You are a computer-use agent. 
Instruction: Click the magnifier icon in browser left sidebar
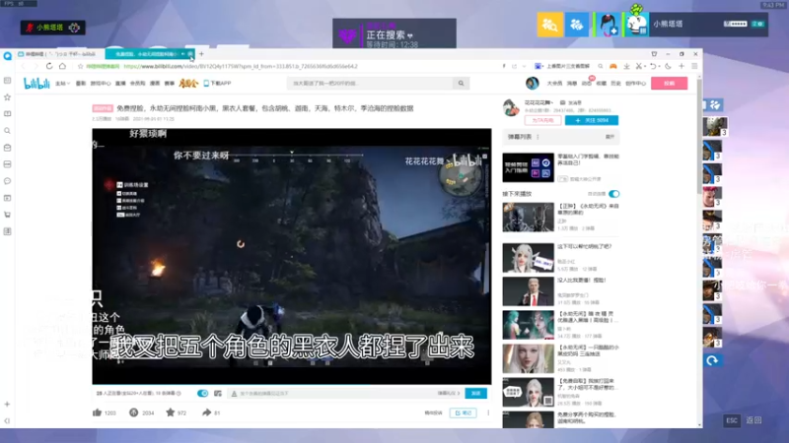coord(7,131)
